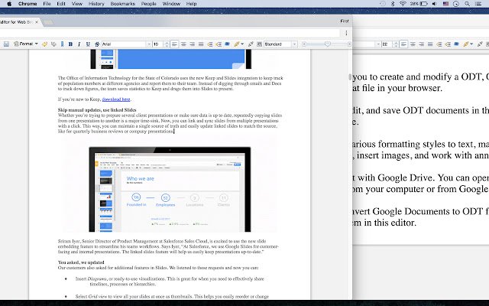
Task: Click the Redo arrow in the front editor
Action: click(53, 44)
